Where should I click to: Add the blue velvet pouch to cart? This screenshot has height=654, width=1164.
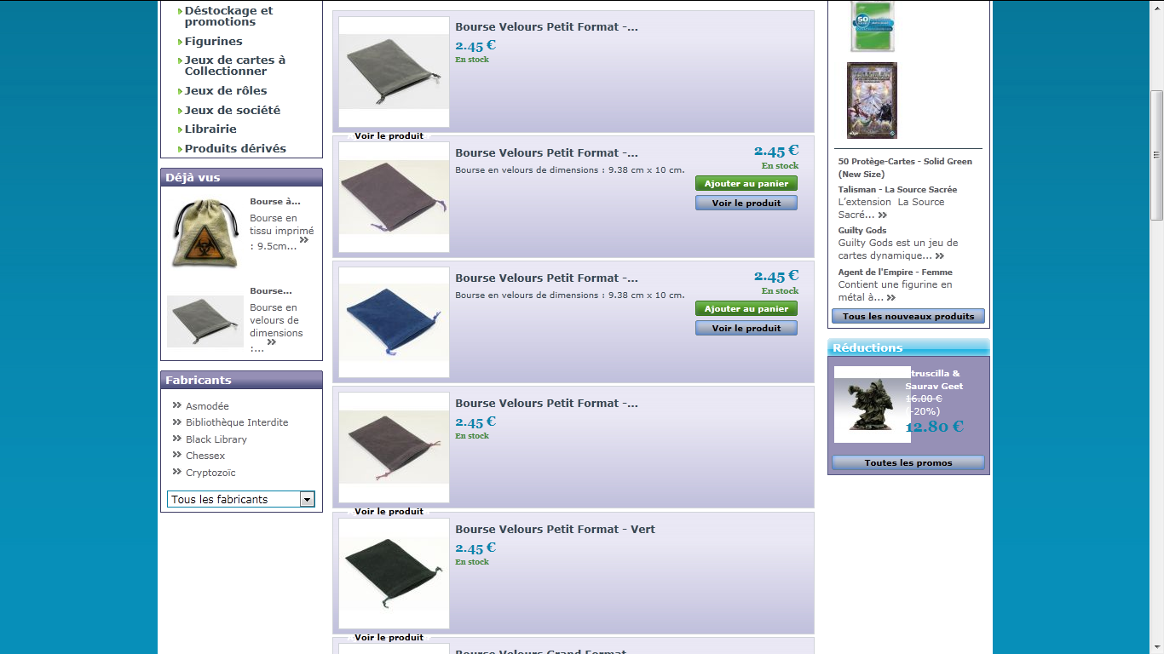tap(746, 308)
